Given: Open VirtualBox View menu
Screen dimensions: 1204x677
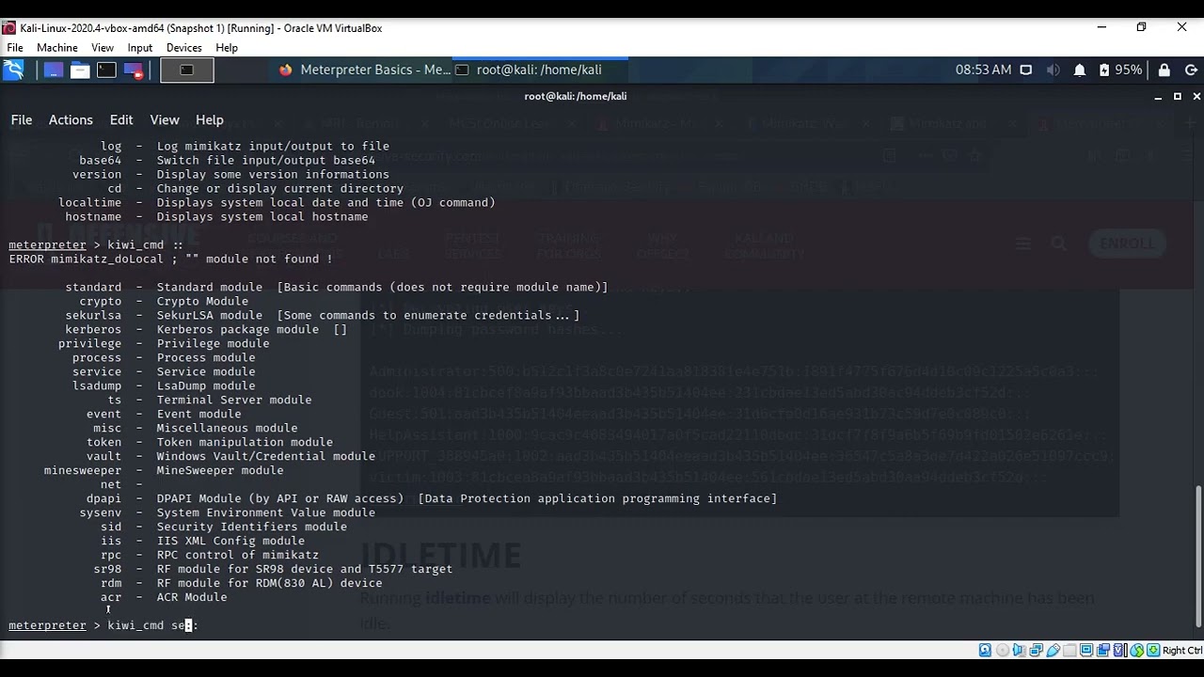Looking at the screenshot, I should coord(103,47).
